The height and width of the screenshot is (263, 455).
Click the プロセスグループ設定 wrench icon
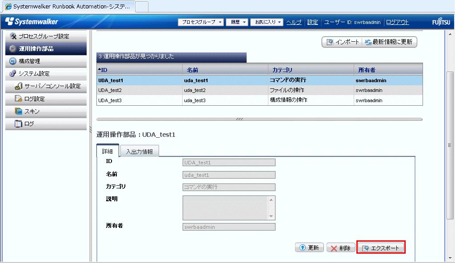tap(13, 36)
